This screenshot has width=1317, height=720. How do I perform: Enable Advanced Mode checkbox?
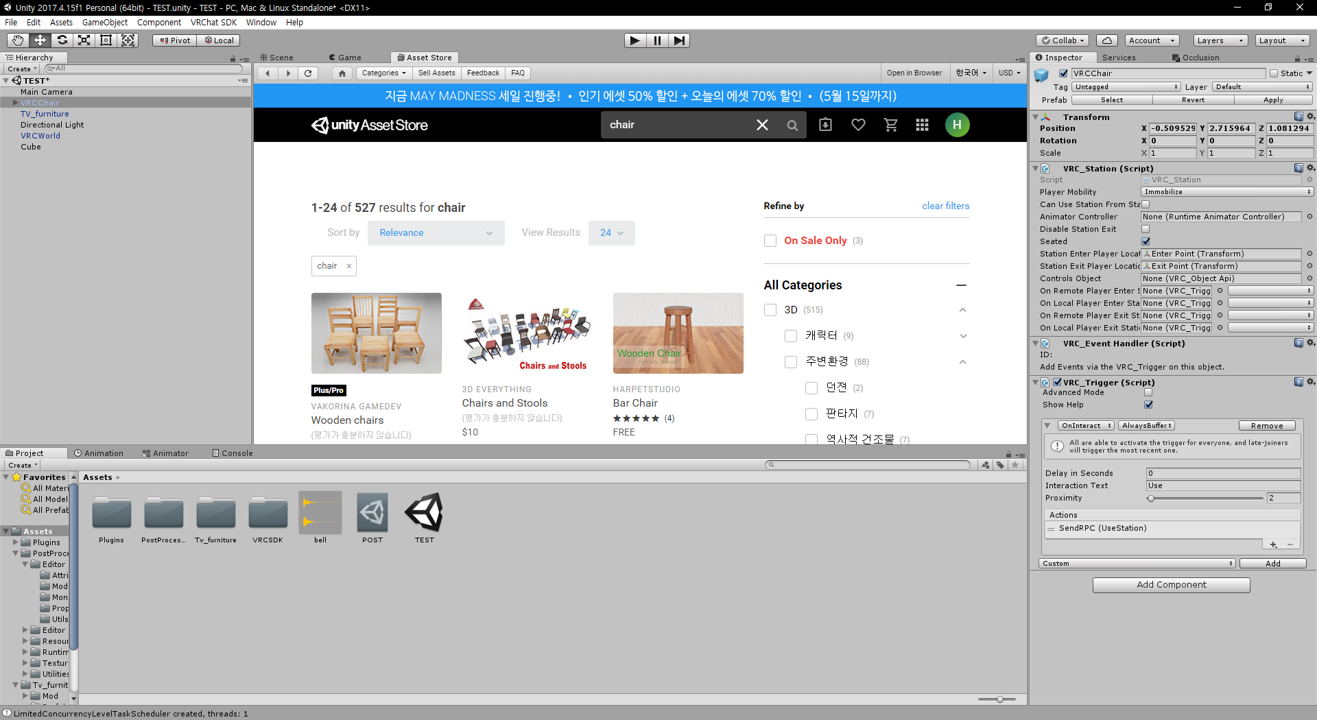click(1148, 392)
